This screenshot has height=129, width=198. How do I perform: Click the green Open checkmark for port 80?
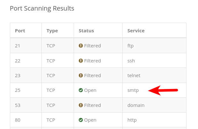(x=81, y=120)
